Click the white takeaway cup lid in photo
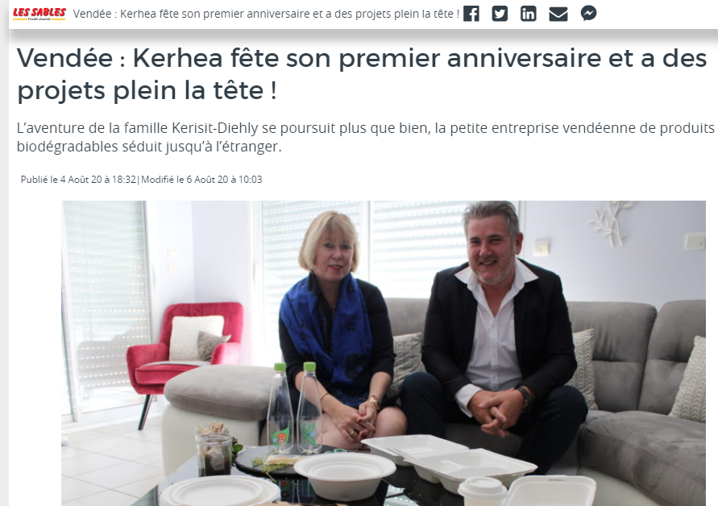The height and width of the screenshot is (506, 718). 482,487
